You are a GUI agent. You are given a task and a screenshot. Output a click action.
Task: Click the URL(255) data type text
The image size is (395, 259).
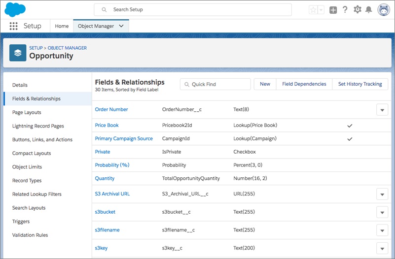point(244,194)
